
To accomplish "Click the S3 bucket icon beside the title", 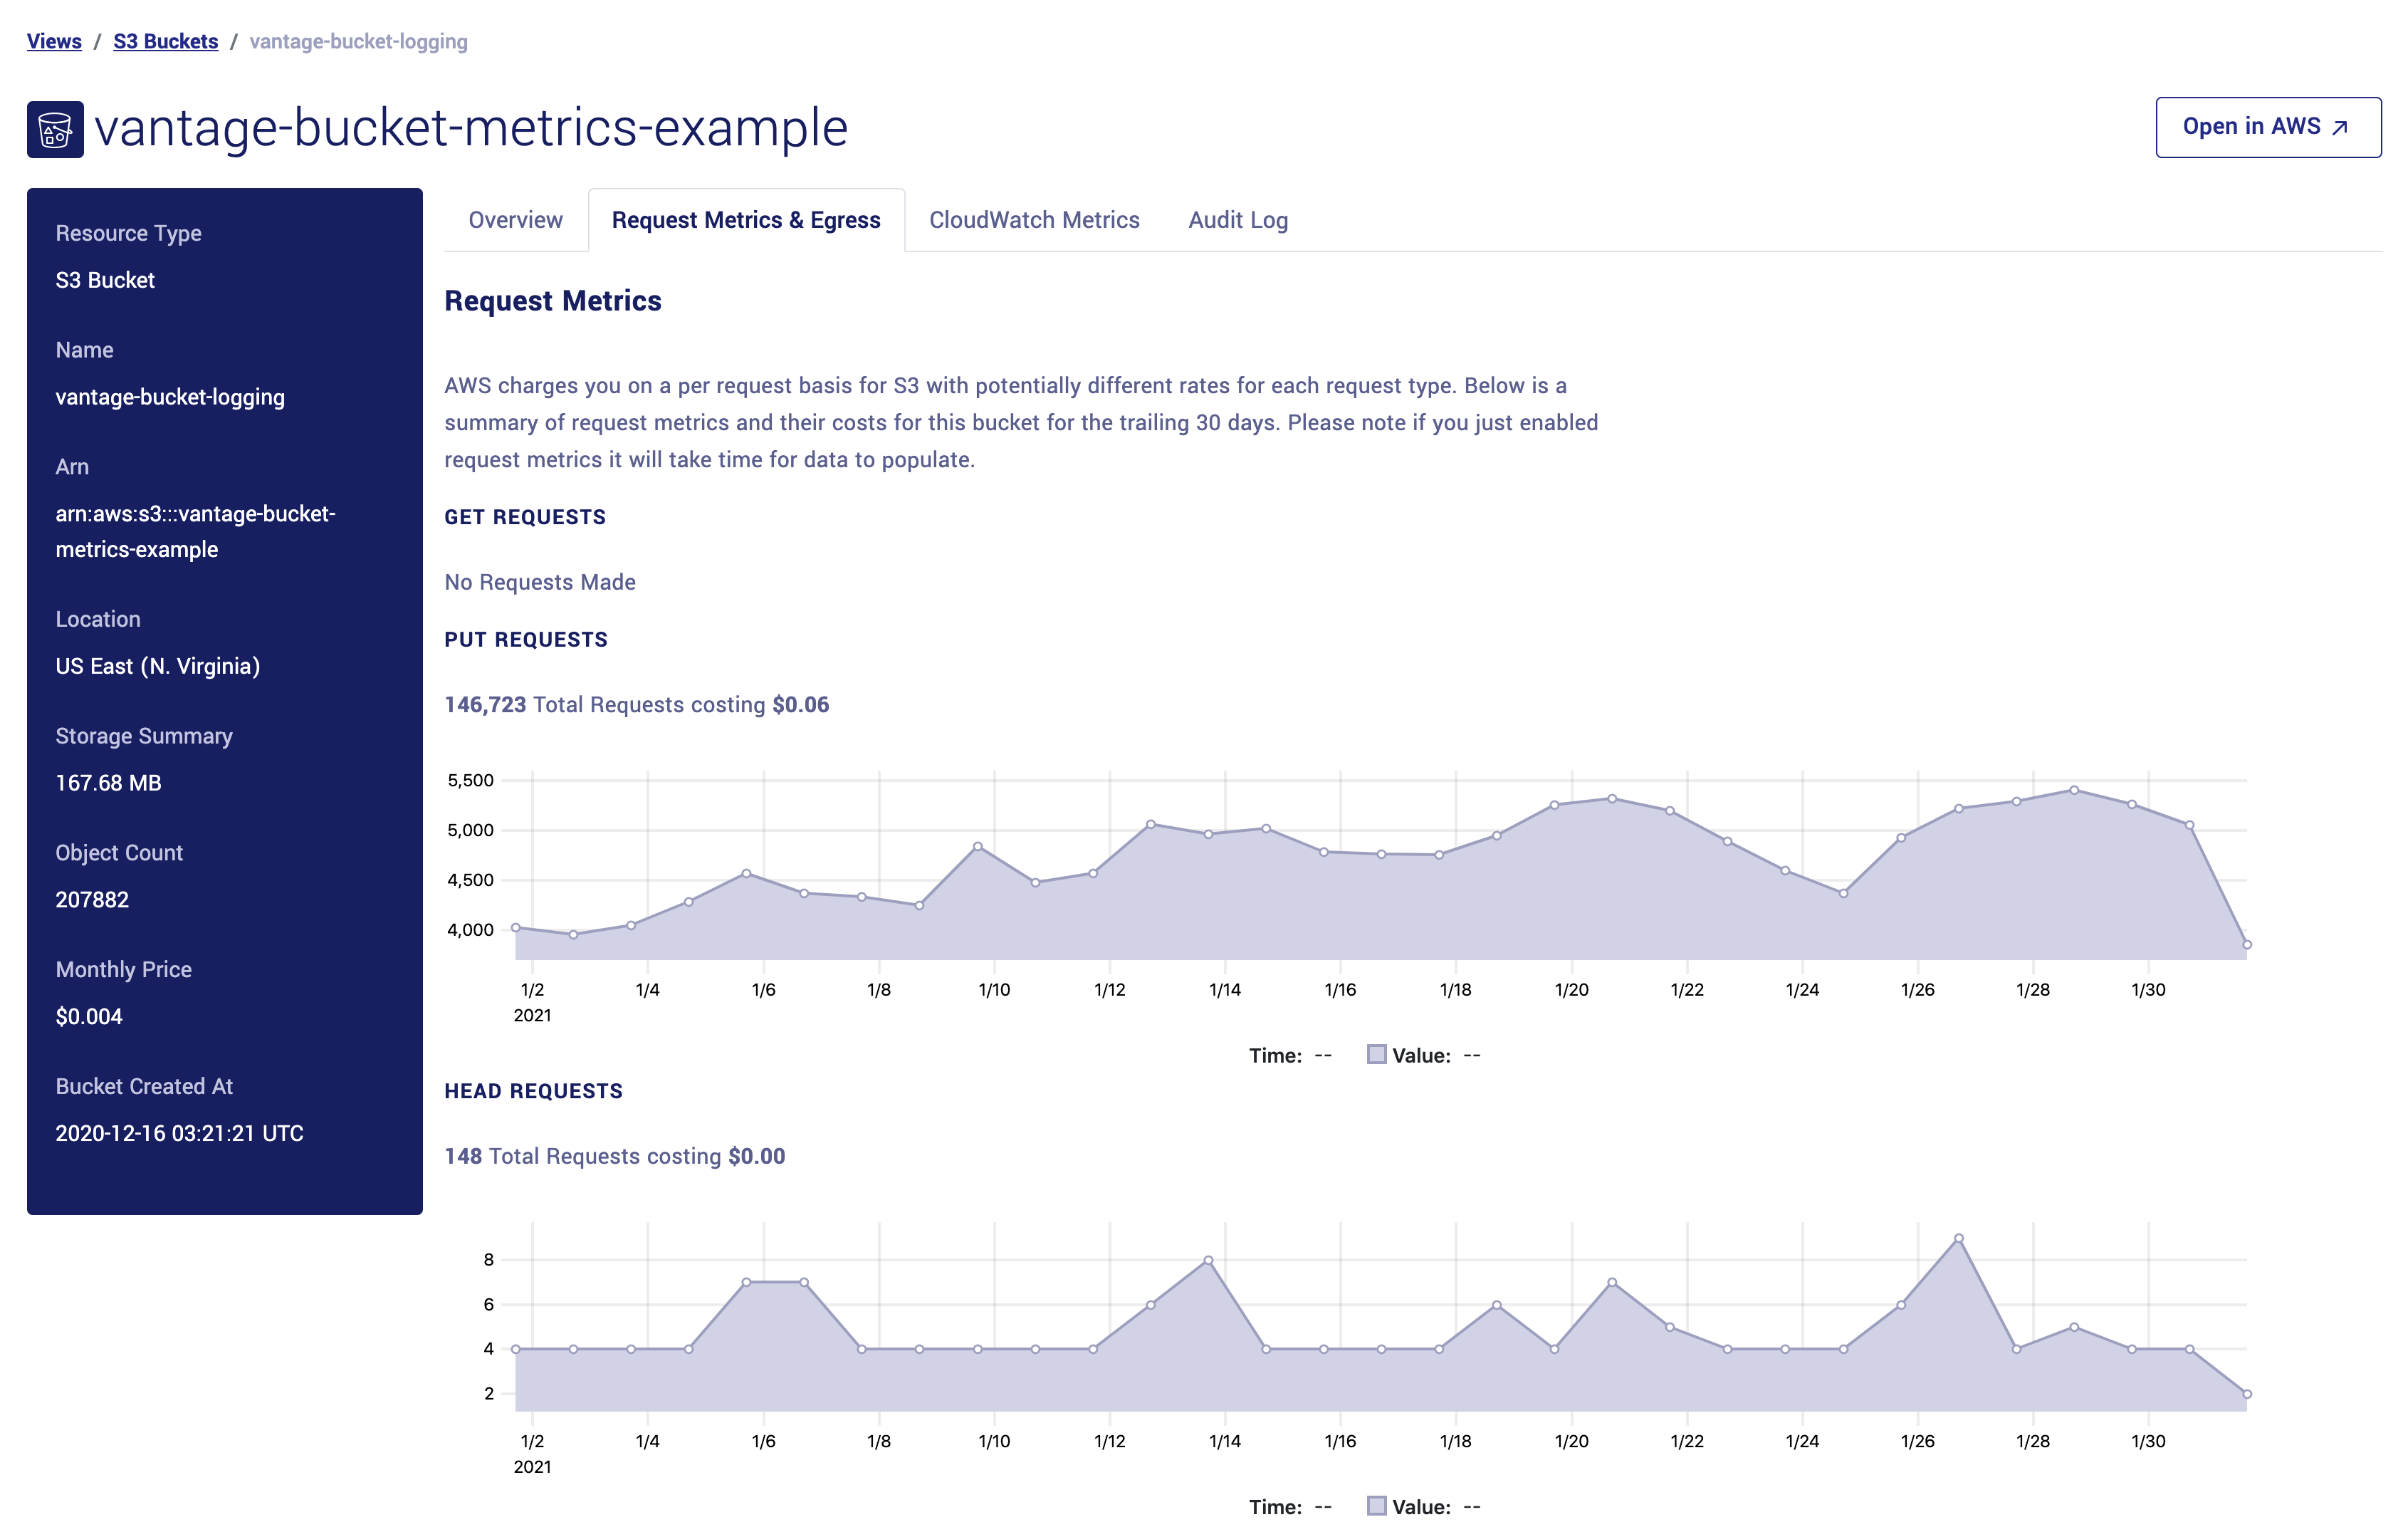I will pos(55,129).
